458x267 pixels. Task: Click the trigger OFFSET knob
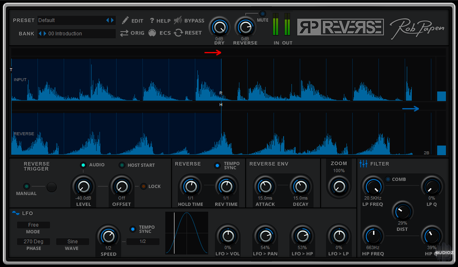coord(122,186)
